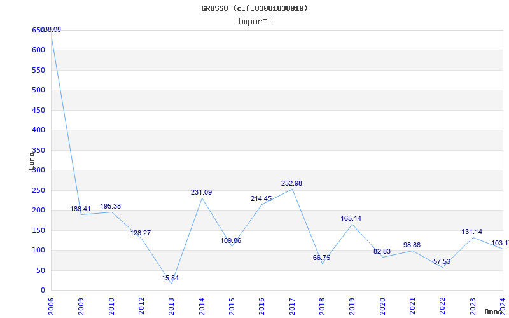The image size is (509, 318).
Task: Click the 150 y-axis tick label
Action: pos(38,230)
